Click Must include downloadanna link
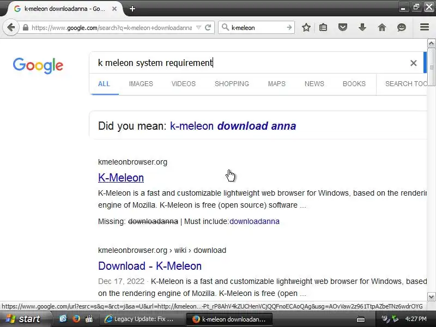 (255, 221)
